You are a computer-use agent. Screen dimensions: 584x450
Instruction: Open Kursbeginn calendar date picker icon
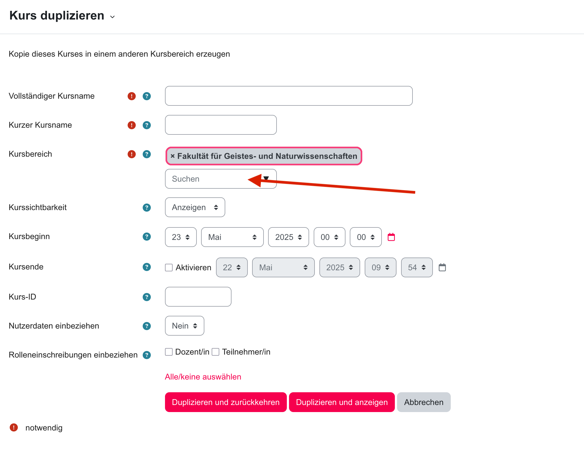coord(391,237)
